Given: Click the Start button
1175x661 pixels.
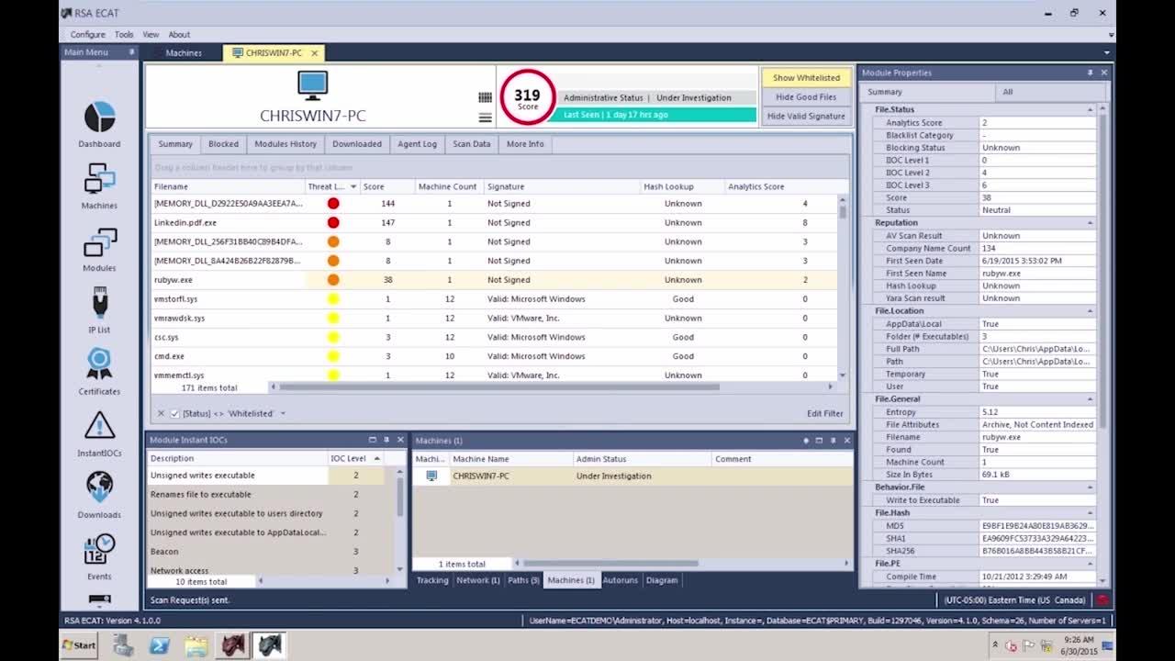Looking at the screenshot, I should 79,645.
